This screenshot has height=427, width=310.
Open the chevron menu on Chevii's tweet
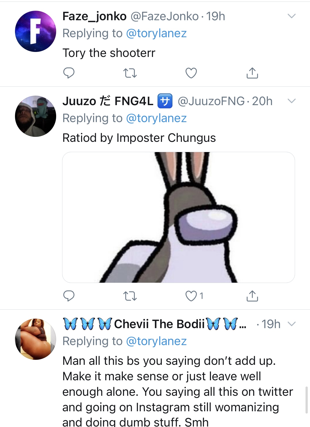click(292, 324)
